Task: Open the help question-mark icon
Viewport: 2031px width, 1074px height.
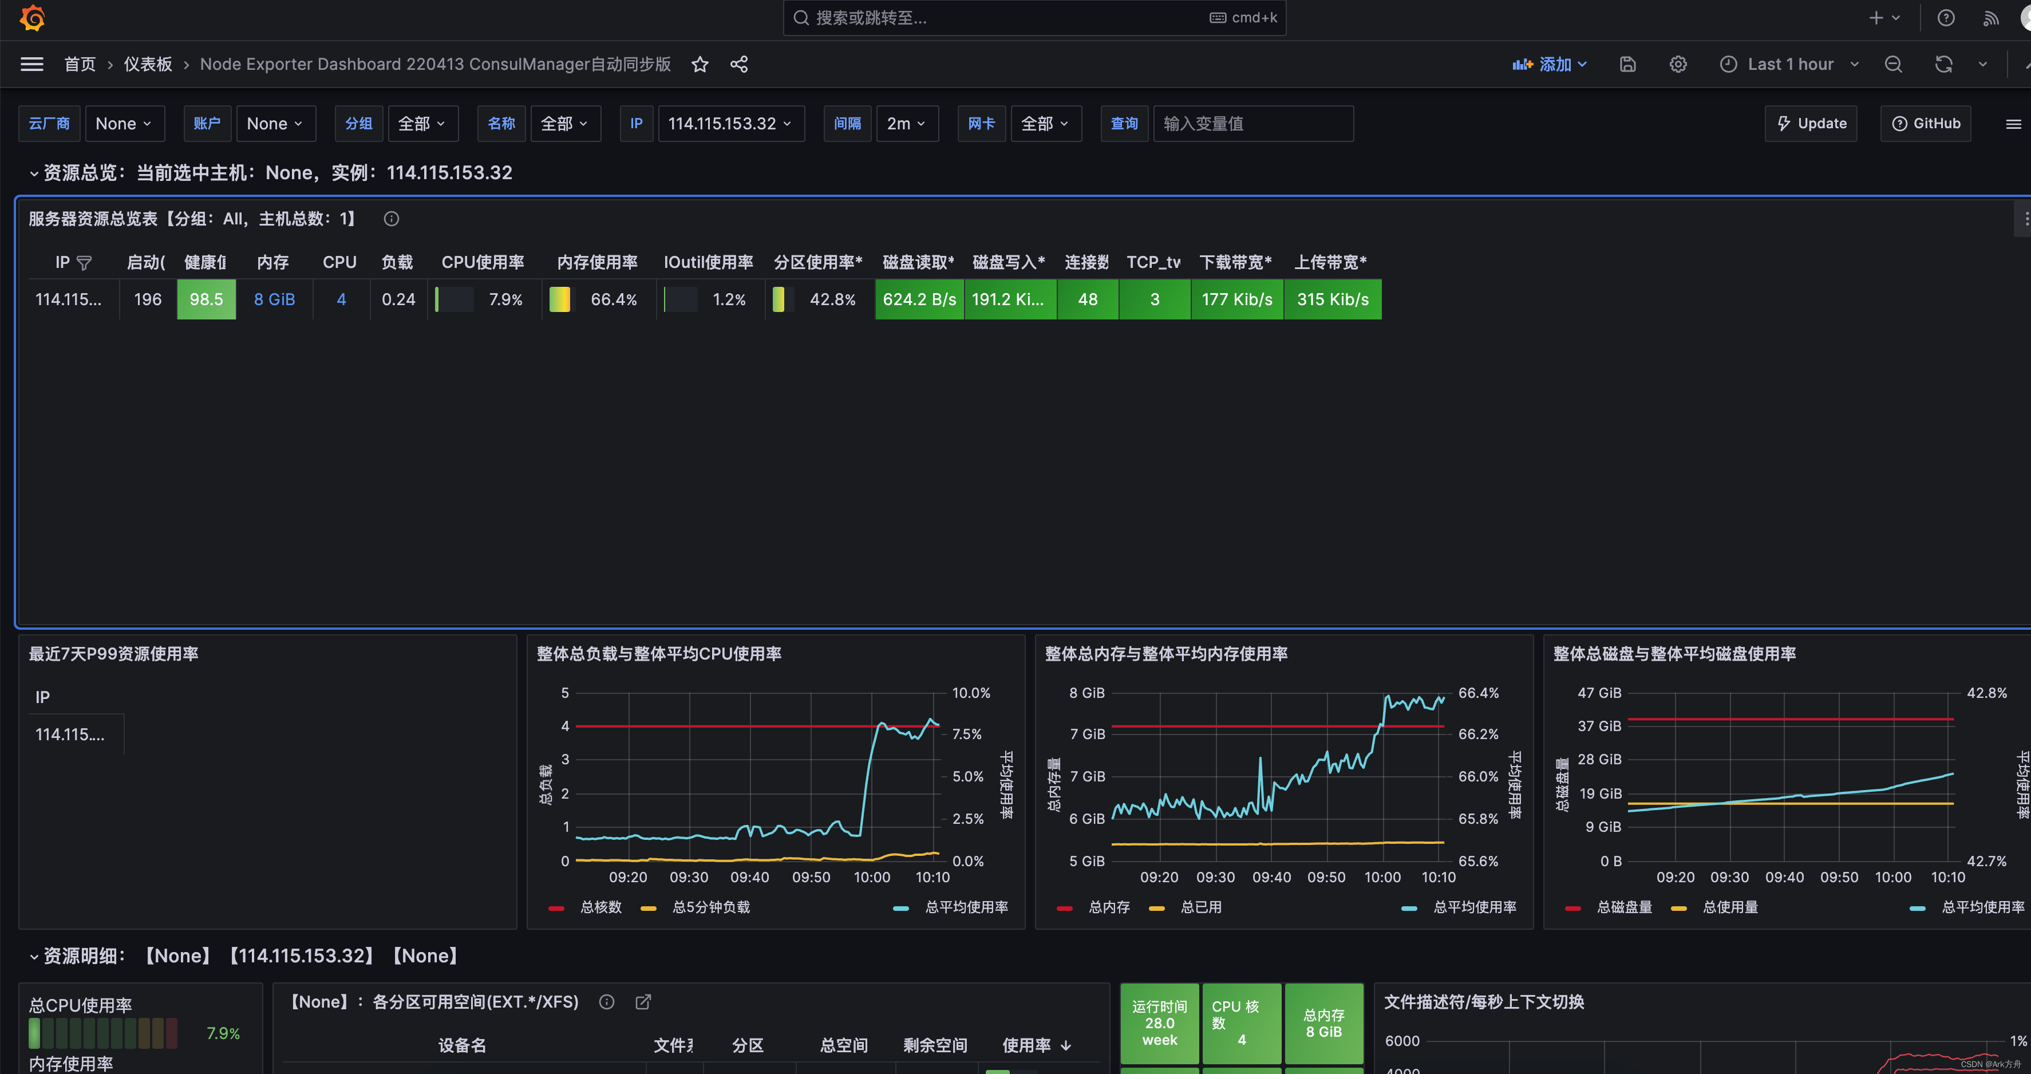Action: [x=1946, y=17]
